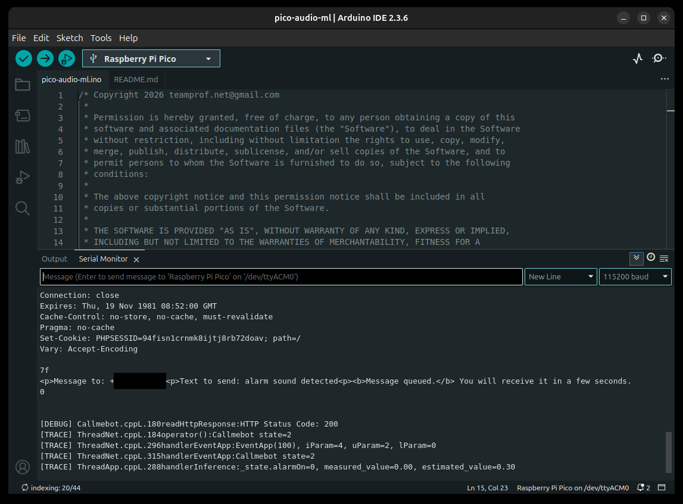Open the 115200 baud rate dropdown
The image size is (683, 504).
click(635, 276)
